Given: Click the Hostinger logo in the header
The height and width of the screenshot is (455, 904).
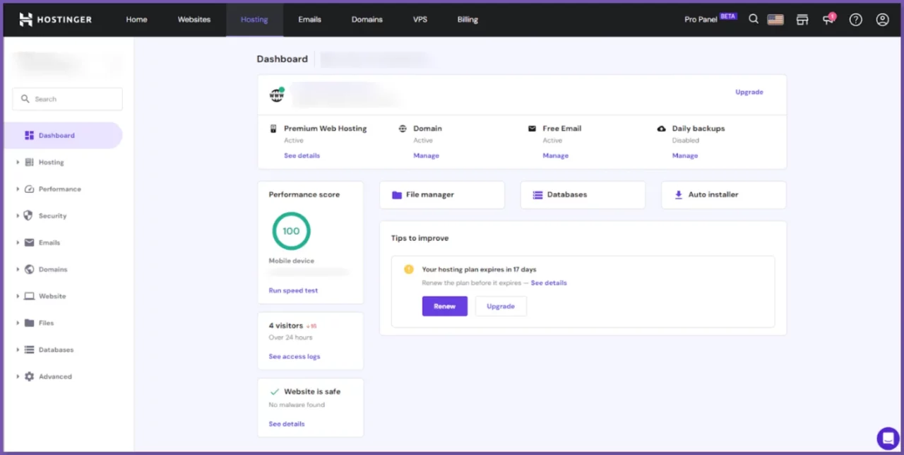Looking at the screenshot, I should (x=55, y=20).
